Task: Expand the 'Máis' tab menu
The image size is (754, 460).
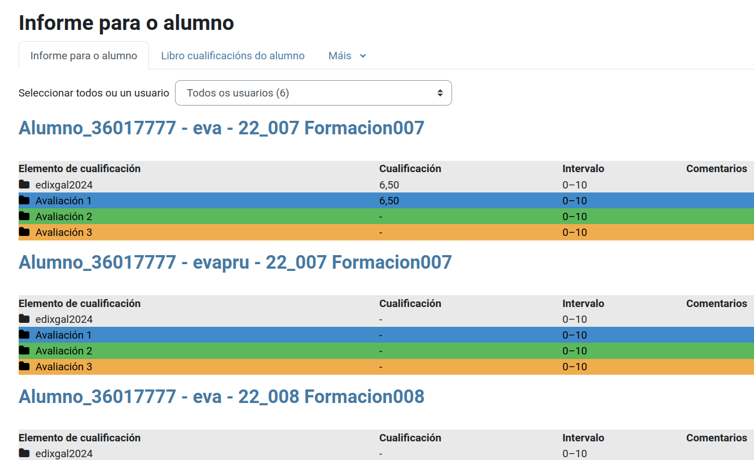Action: [340, 56]
